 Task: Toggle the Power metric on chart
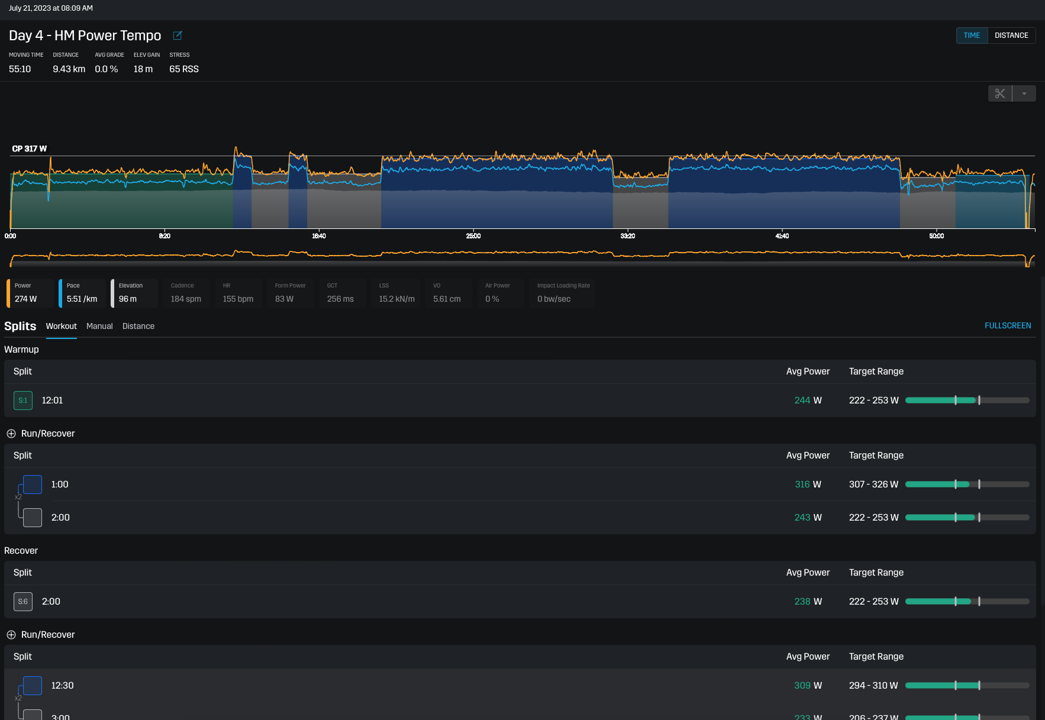pyautogui.click(x=30, y=293)
